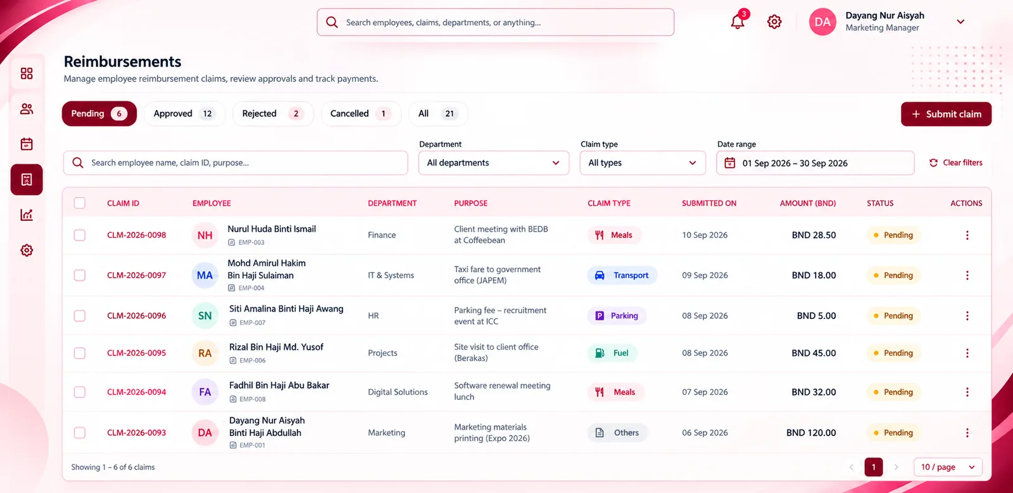Open the reimbursements receipt icon in sidebar
1013x493 pixels.
coord(27,180)
